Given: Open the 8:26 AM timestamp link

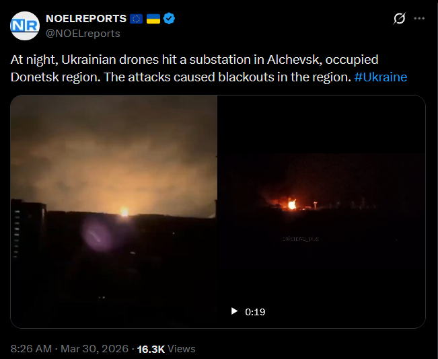Looking at the screenshot, I should point(31,349).
